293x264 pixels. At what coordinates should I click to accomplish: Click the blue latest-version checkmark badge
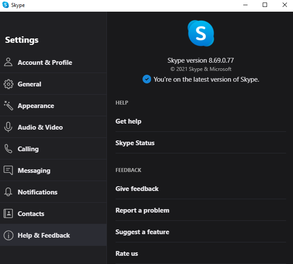(147, 79)
